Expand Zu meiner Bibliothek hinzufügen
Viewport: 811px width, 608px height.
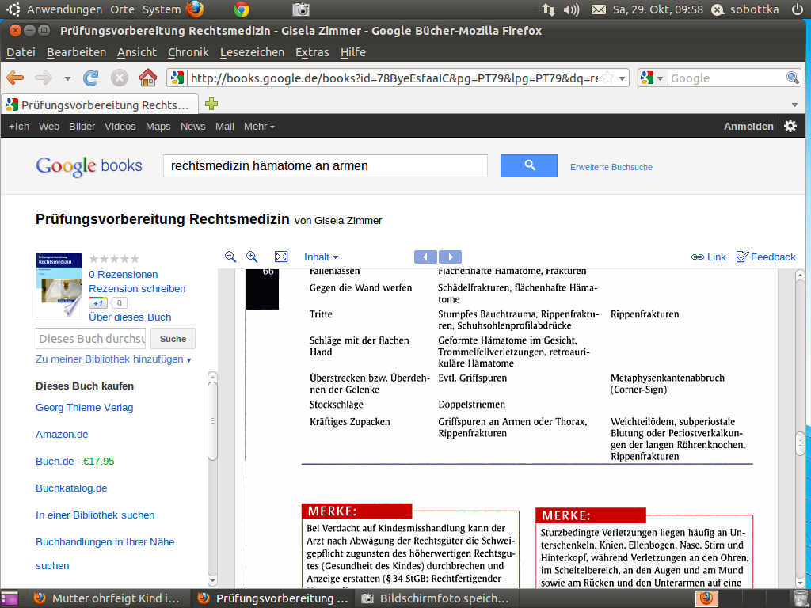(x=113, y=359)
